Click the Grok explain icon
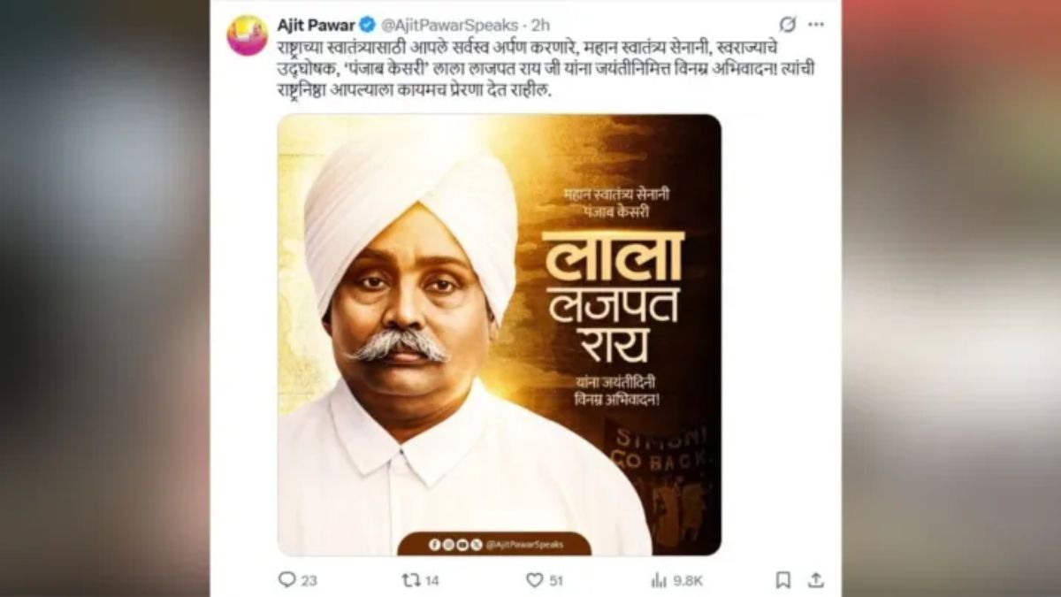Viewport: 1061px width, 597px height. point(787,24)
